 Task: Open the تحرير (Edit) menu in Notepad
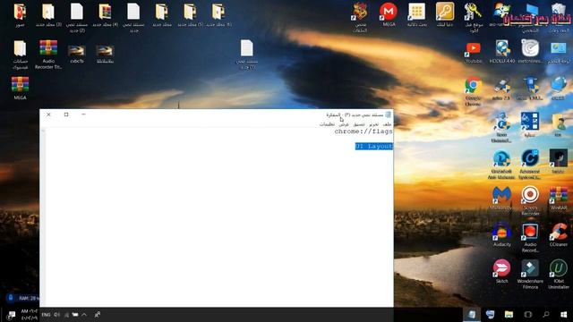374,124
